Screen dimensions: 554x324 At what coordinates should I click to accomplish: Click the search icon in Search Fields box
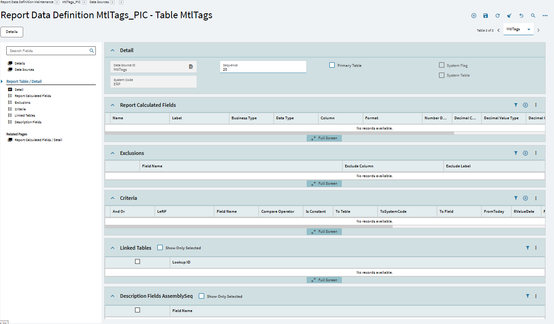(x=91, y=51)
